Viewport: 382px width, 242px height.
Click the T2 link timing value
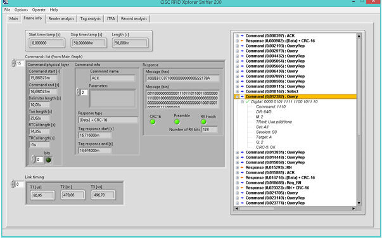click(x=73, y=195)
